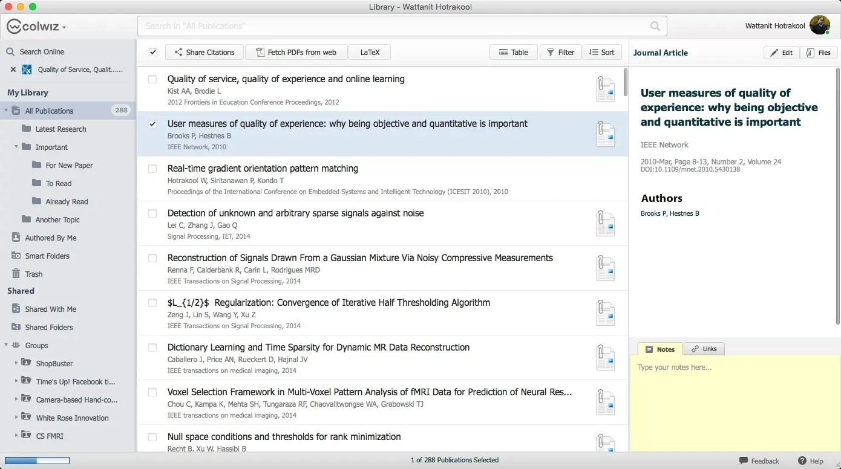
Task: Collapse the Important folder in sidebar
Action: click(x=16, y=147)
